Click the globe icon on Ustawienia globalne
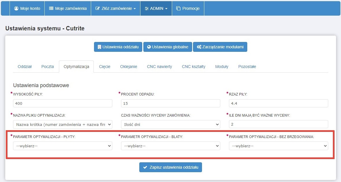This screenshot has width=341, height=182. [x=149, y=47]
